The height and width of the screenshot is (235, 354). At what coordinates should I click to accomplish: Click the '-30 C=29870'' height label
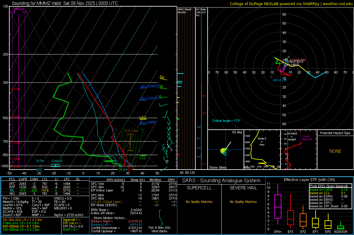tap(149, 86)
